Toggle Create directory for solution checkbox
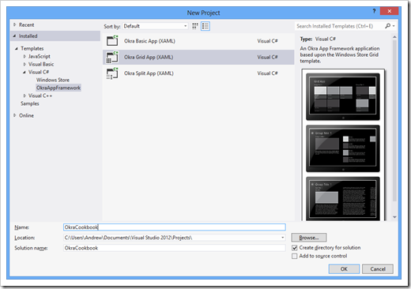 (295, 248)
